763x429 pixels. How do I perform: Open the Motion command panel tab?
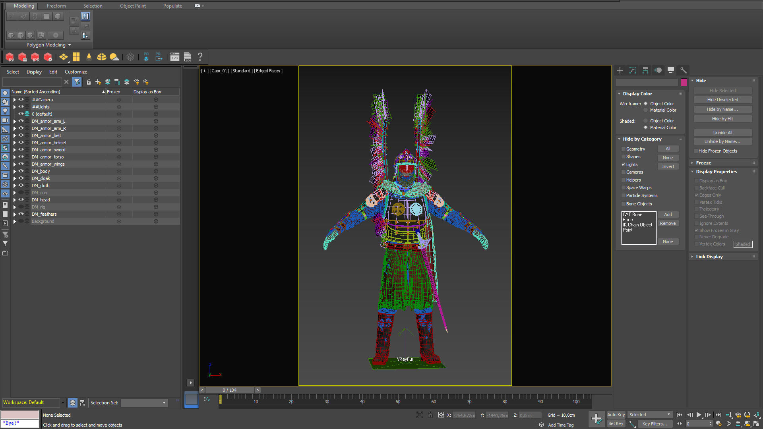coord(658,70)
